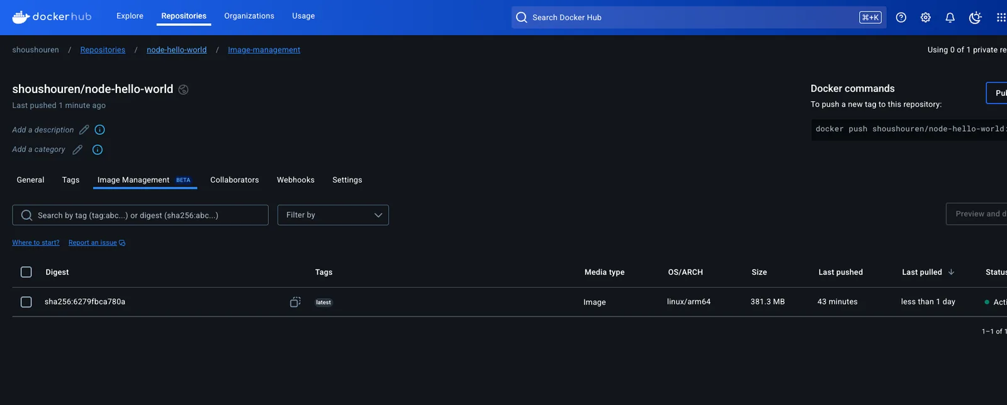The width and height of the screenshot is (1007, 405).
Task: Open the Repositories nav item
Action: point(184,16)
